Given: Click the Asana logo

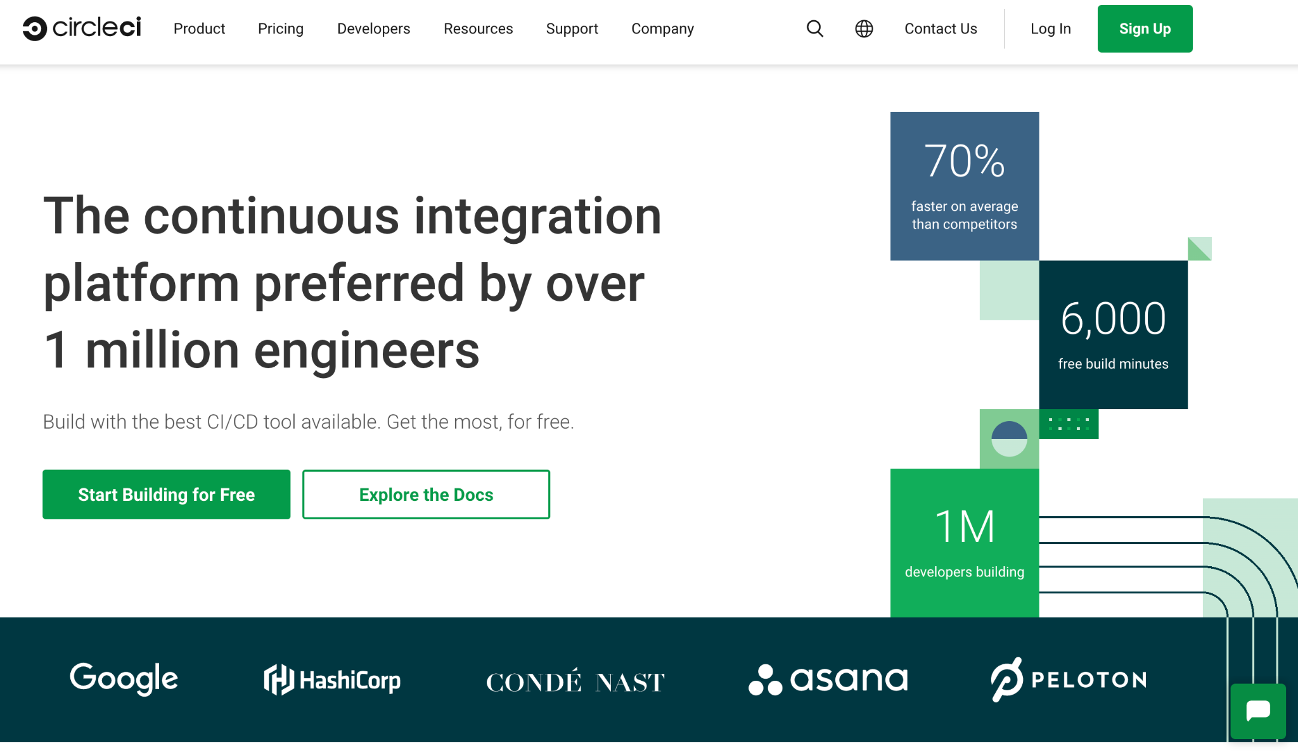Looking at the screenshot, I should click(x=828, y=680).
